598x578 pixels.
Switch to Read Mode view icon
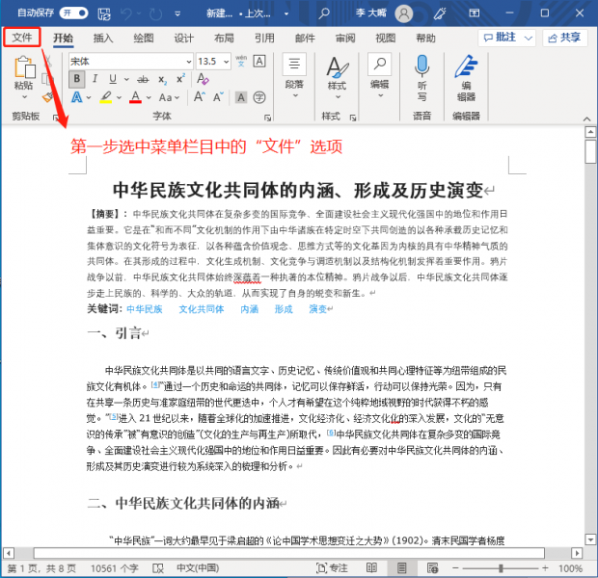point(371,568)
